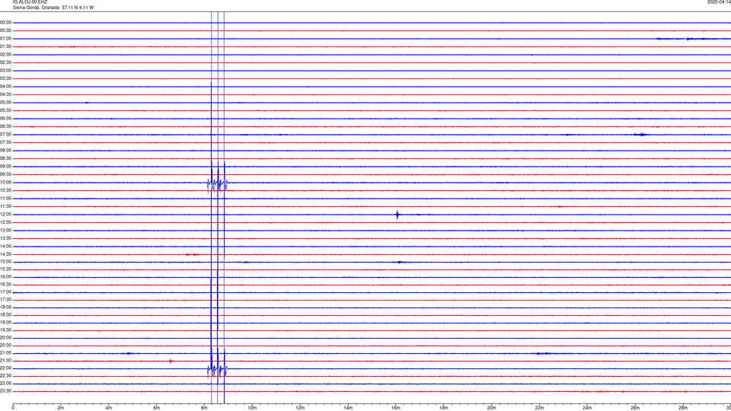
Task: Click the 2m axis label
Action: click(61, 408)
